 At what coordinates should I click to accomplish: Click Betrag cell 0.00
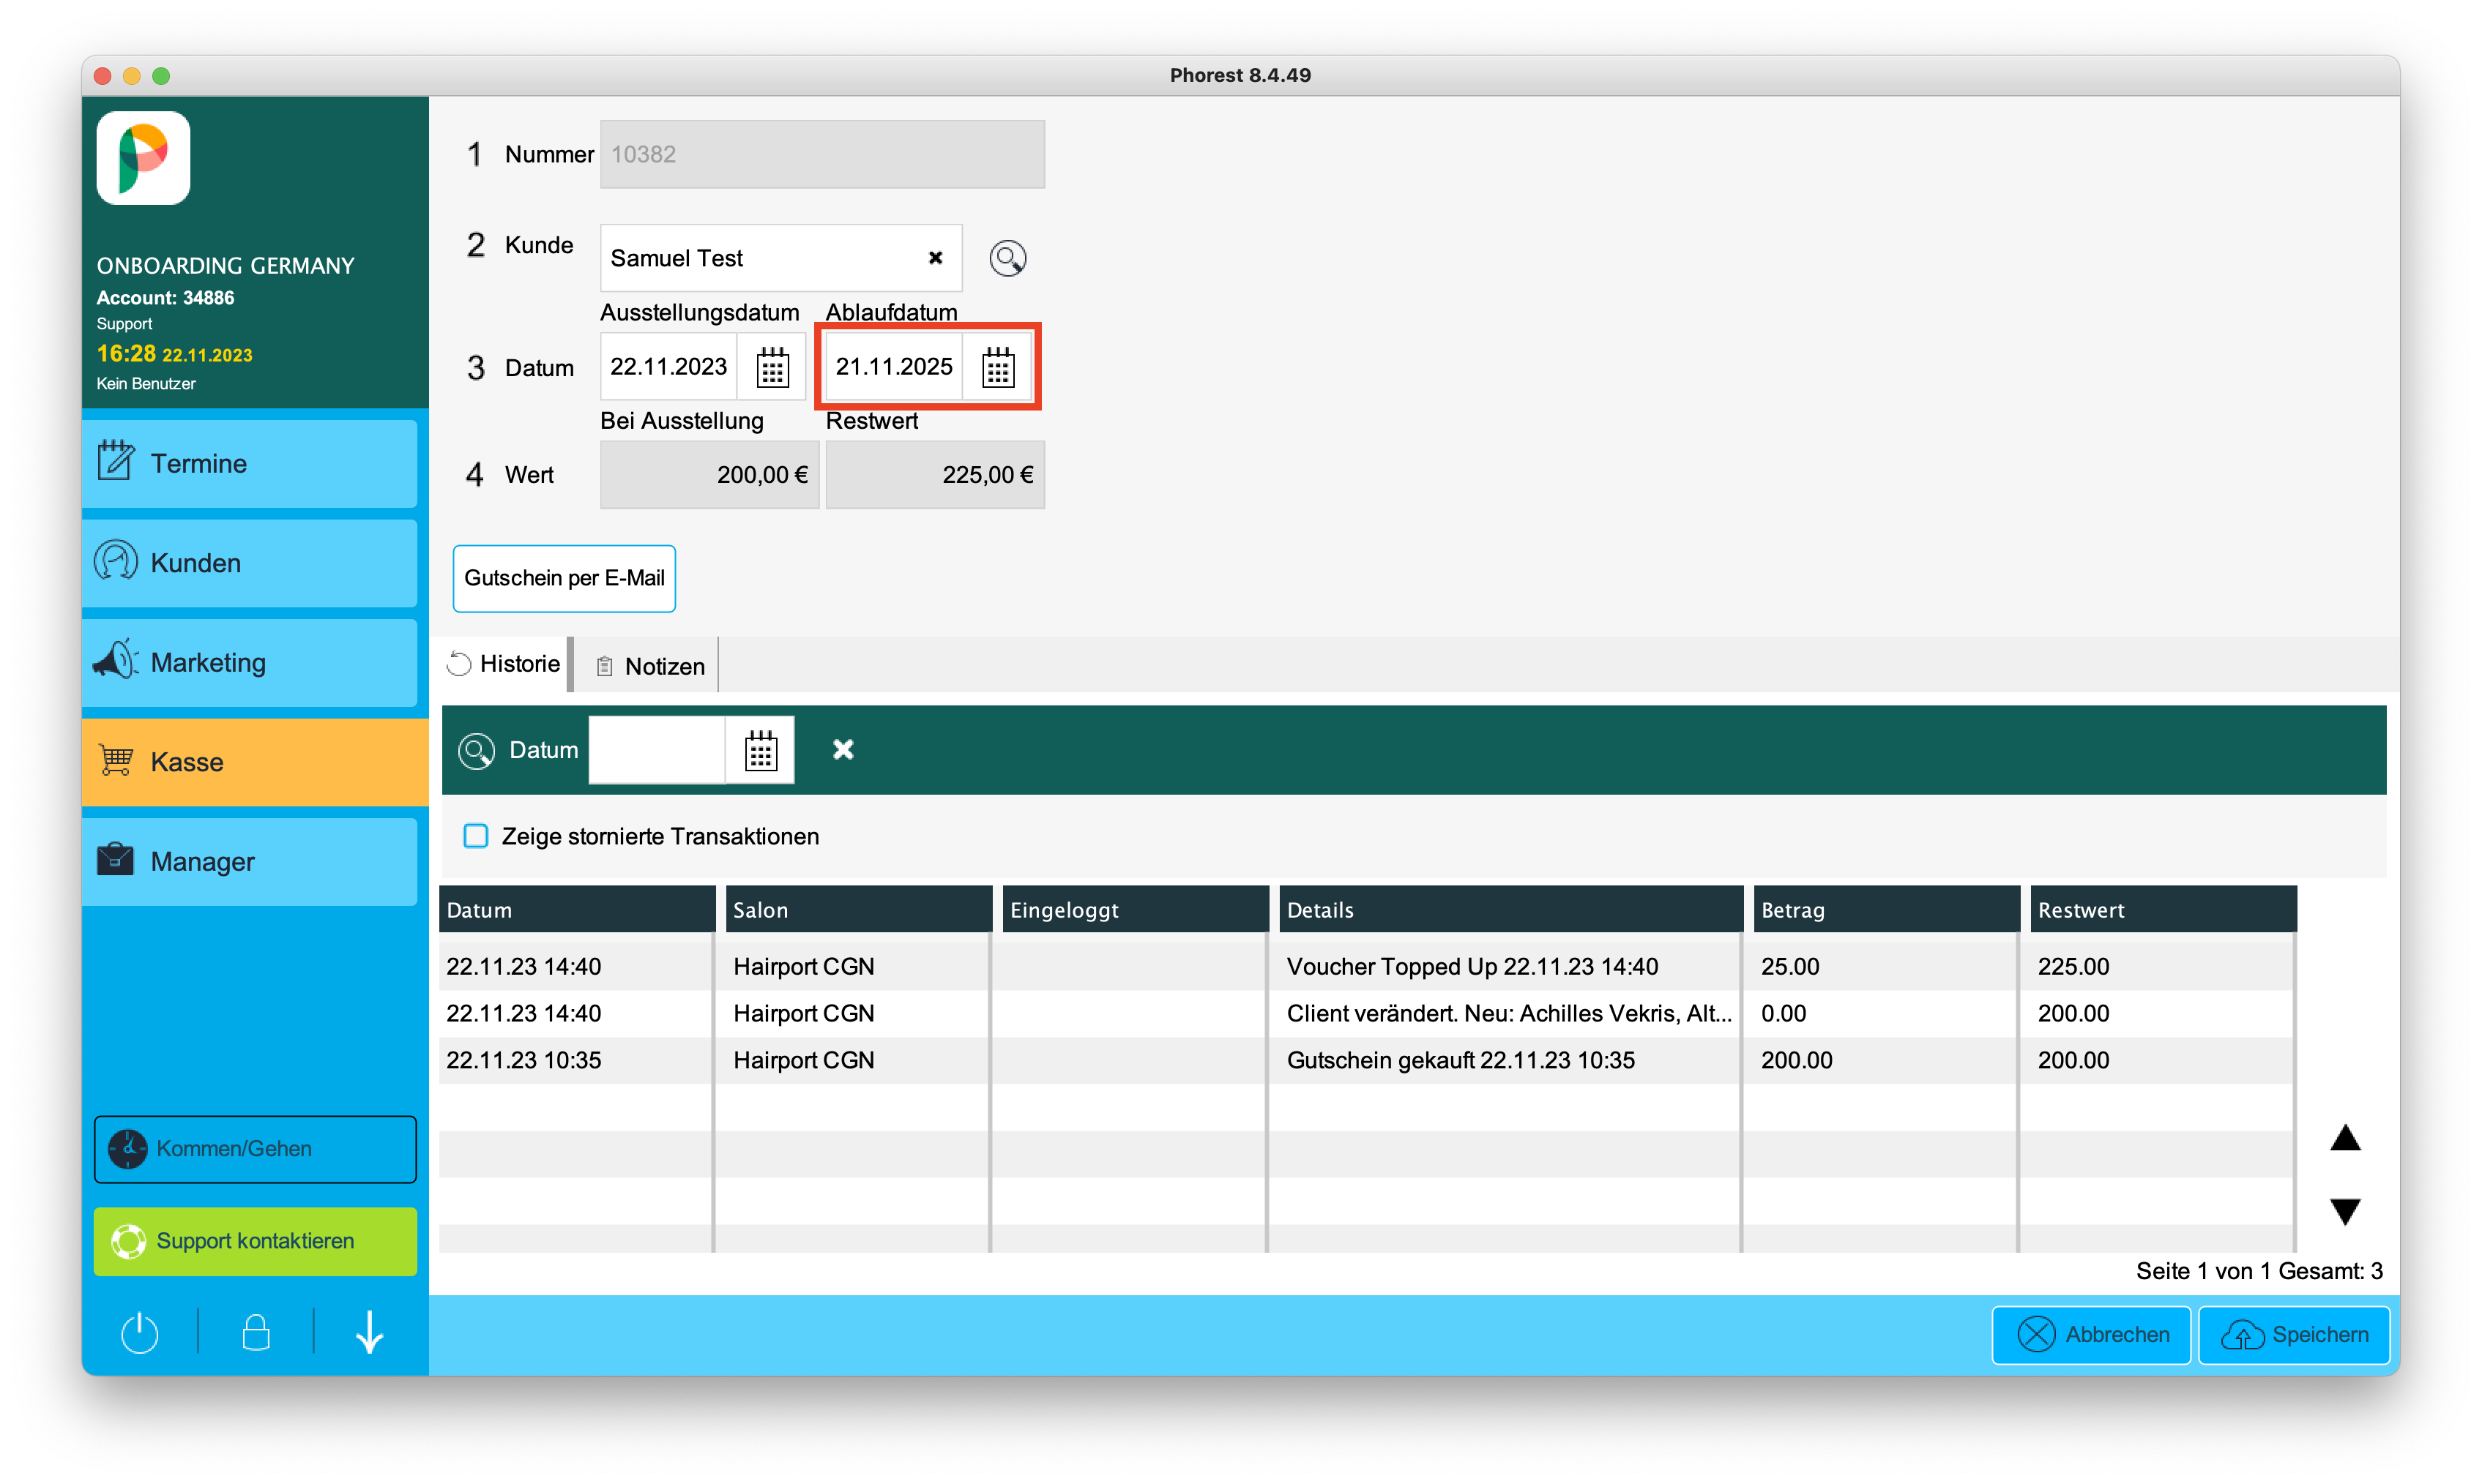pyautogui.click(x=1783, y=1013)
